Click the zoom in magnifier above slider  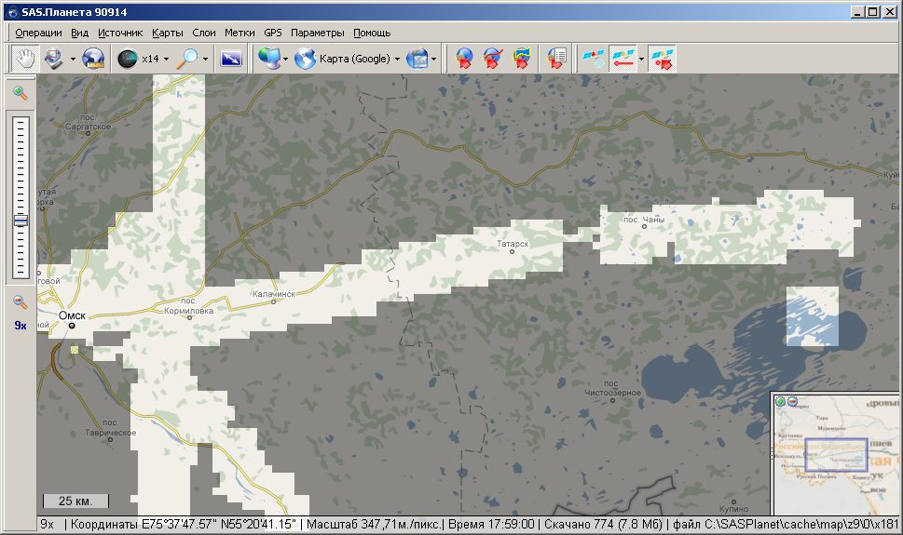tap(21, 92)
